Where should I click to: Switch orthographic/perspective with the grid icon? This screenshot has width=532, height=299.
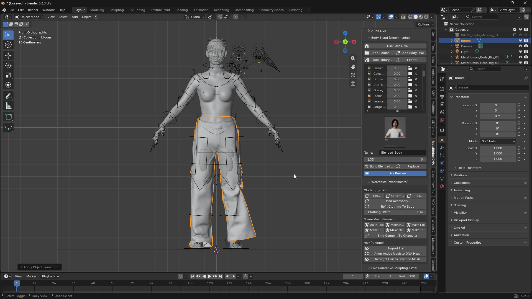353,83
